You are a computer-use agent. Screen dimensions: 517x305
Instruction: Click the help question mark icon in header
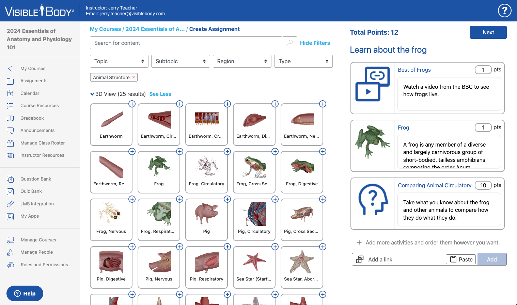point(504,11)
